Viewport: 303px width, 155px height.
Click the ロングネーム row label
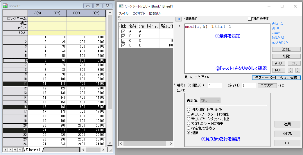(15, 19)
